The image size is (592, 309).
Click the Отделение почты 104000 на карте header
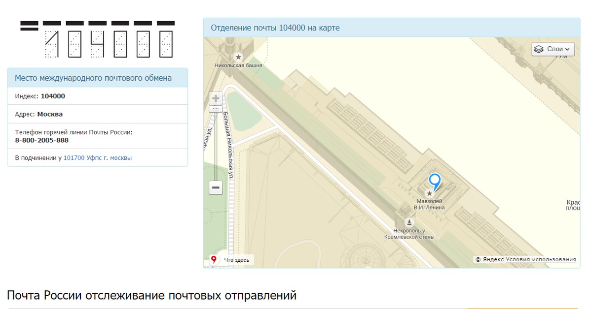pyautogui.click(x=275, y=28)
